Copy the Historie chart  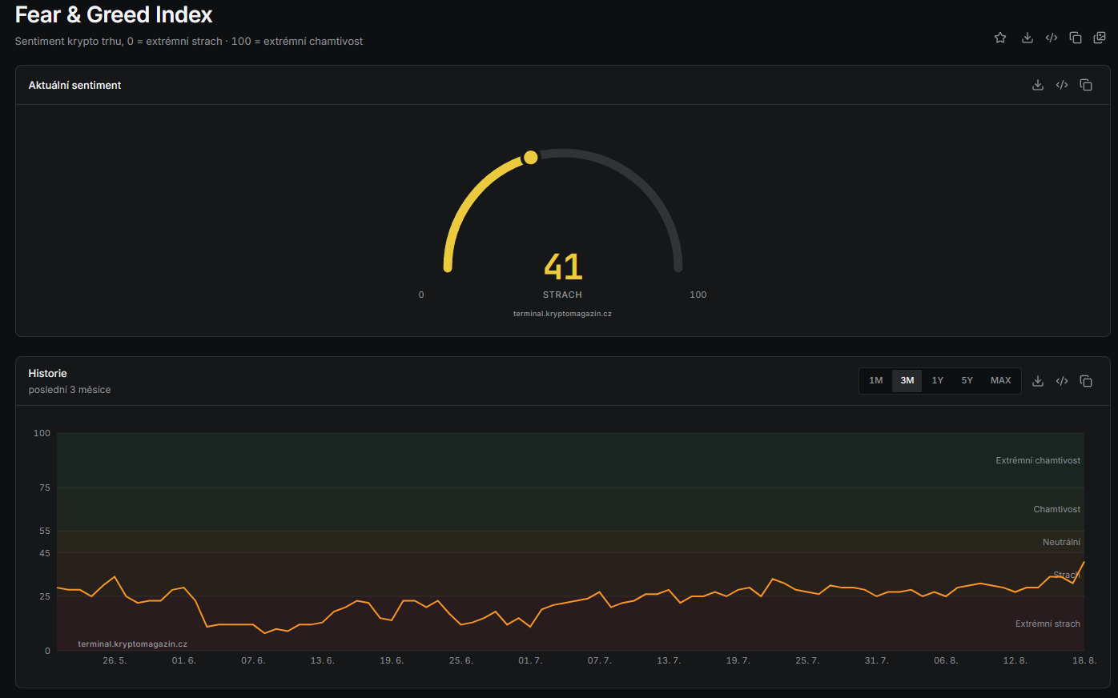[1086, 381]
